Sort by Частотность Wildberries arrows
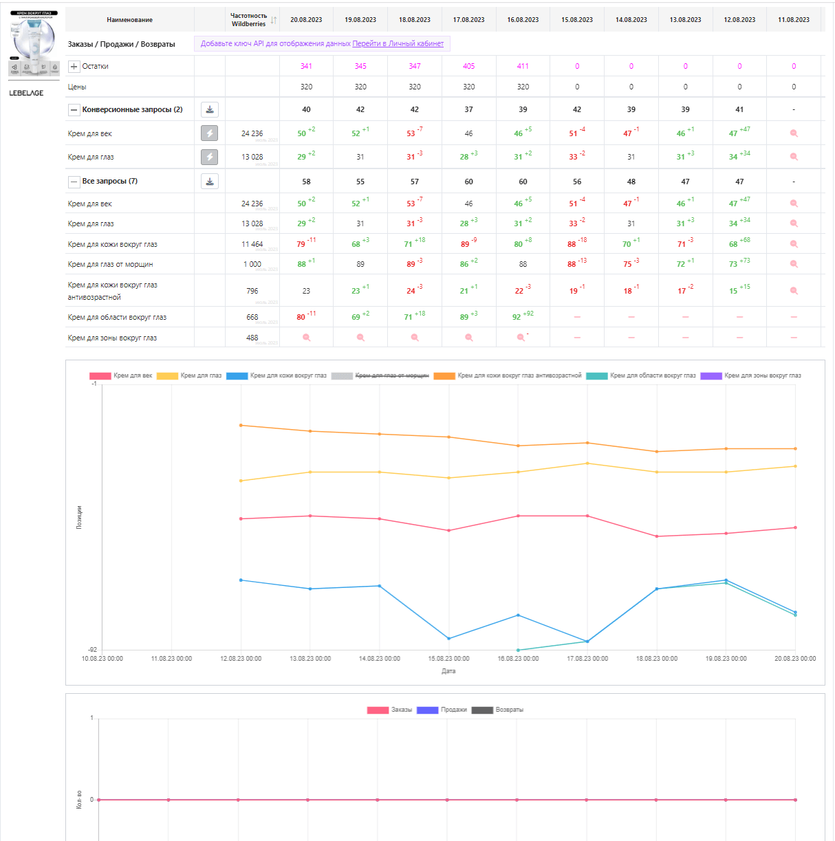This screenshot has height=841, width=835. click(274, 20)
